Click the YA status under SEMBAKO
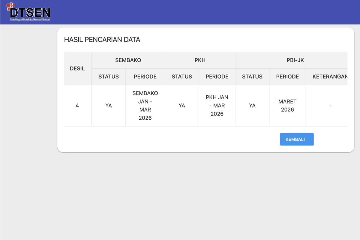 click(109, 106)
